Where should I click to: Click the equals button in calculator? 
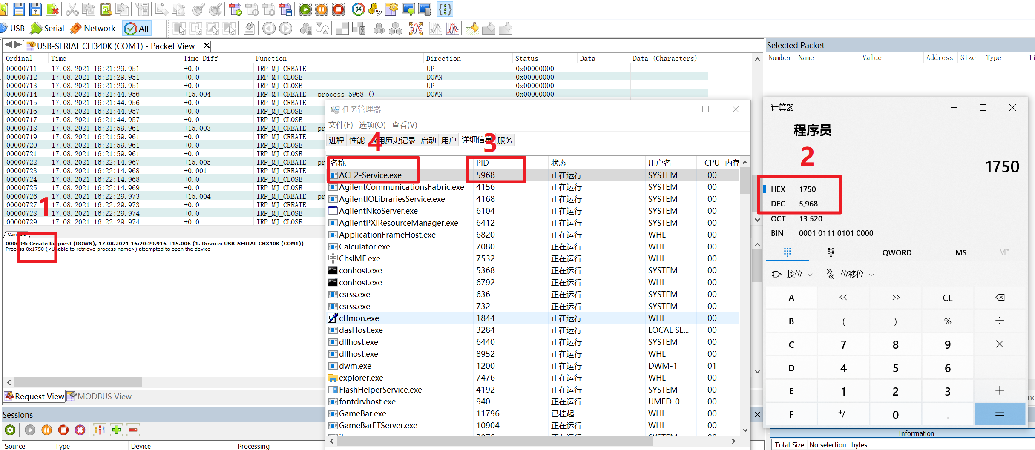coord(1000,414)
